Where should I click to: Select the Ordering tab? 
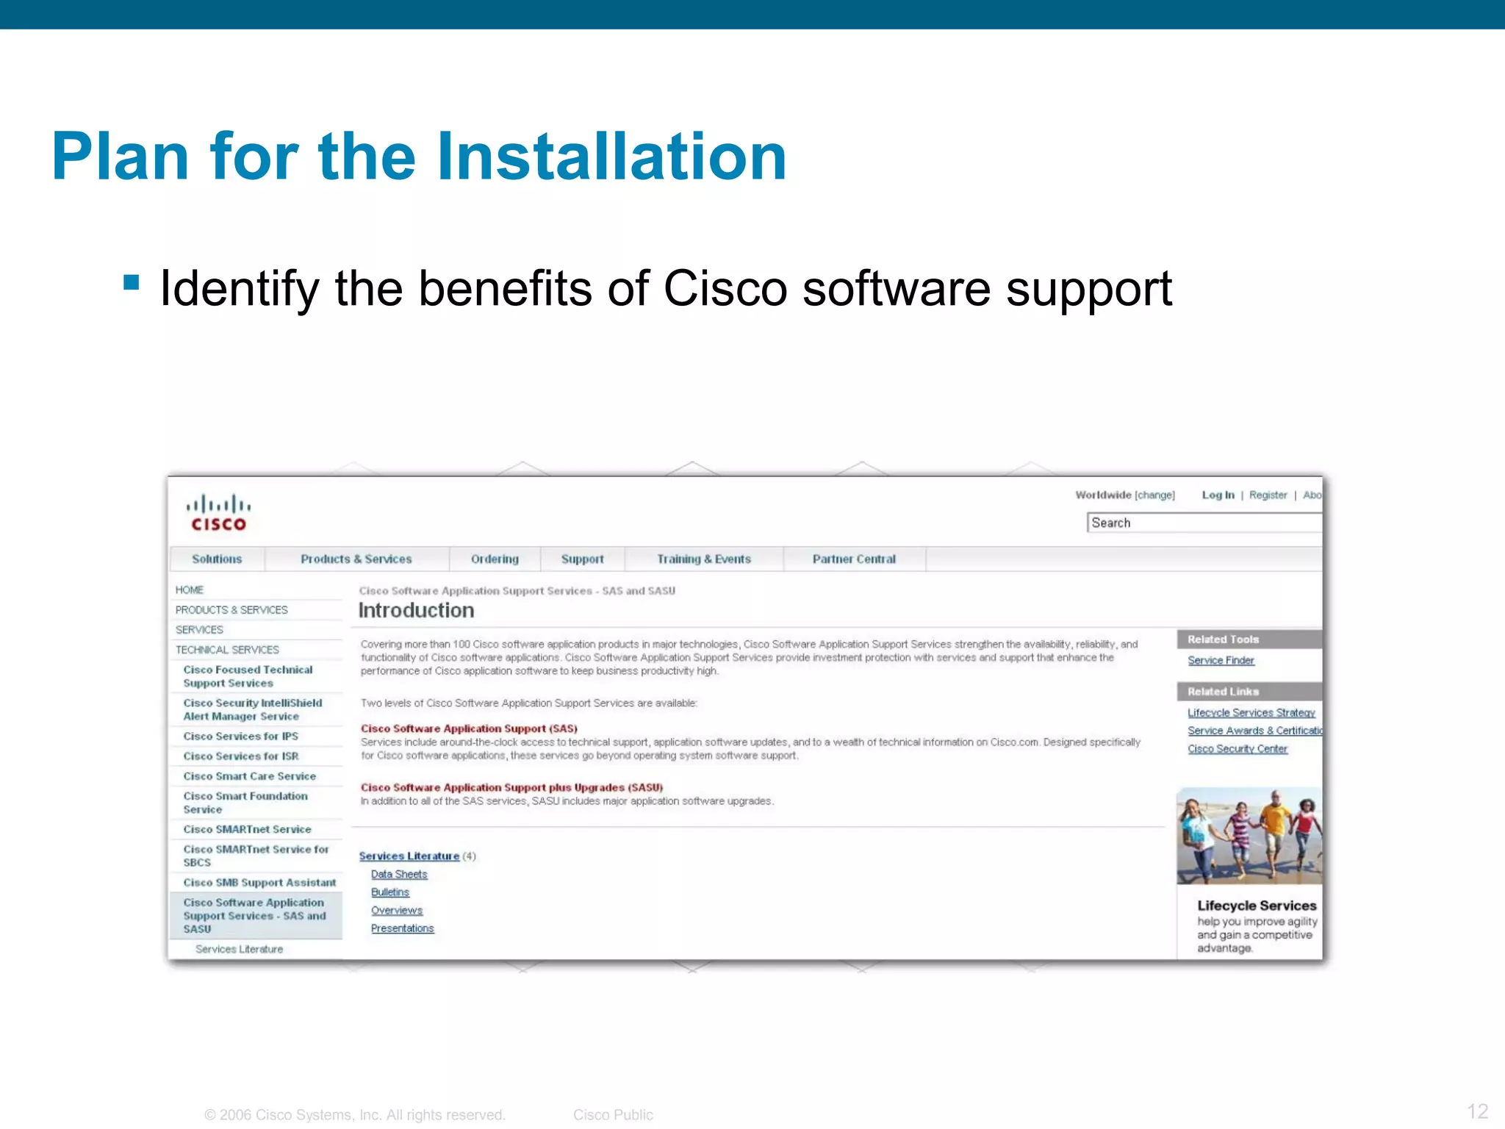coord(495,559)
